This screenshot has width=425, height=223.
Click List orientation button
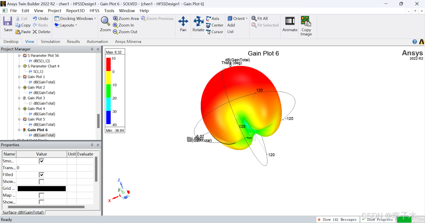coord(230,32)
